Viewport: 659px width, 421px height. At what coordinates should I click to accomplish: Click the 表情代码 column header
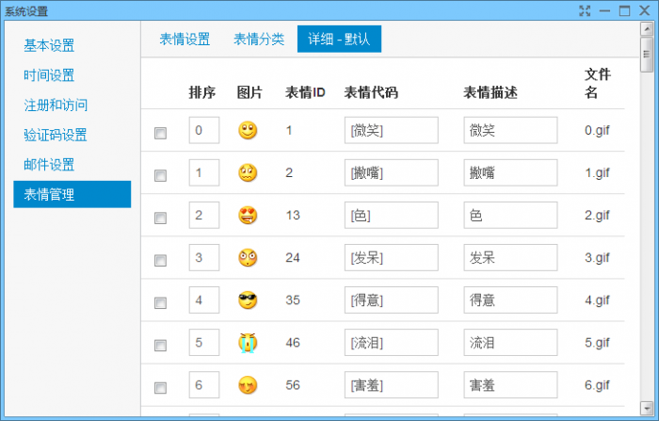coord(371,92)
